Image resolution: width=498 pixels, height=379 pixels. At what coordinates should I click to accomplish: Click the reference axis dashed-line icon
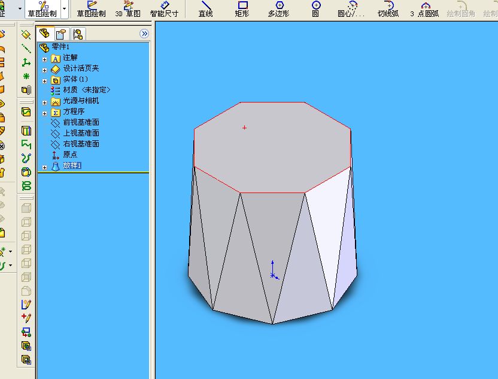[26, 49]
